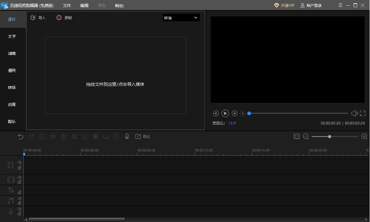The height and width of the screenshot is (222, 370).
Task: Click the 00:00:12.00 mark on timeline ruler
Action: coord(203,150)
